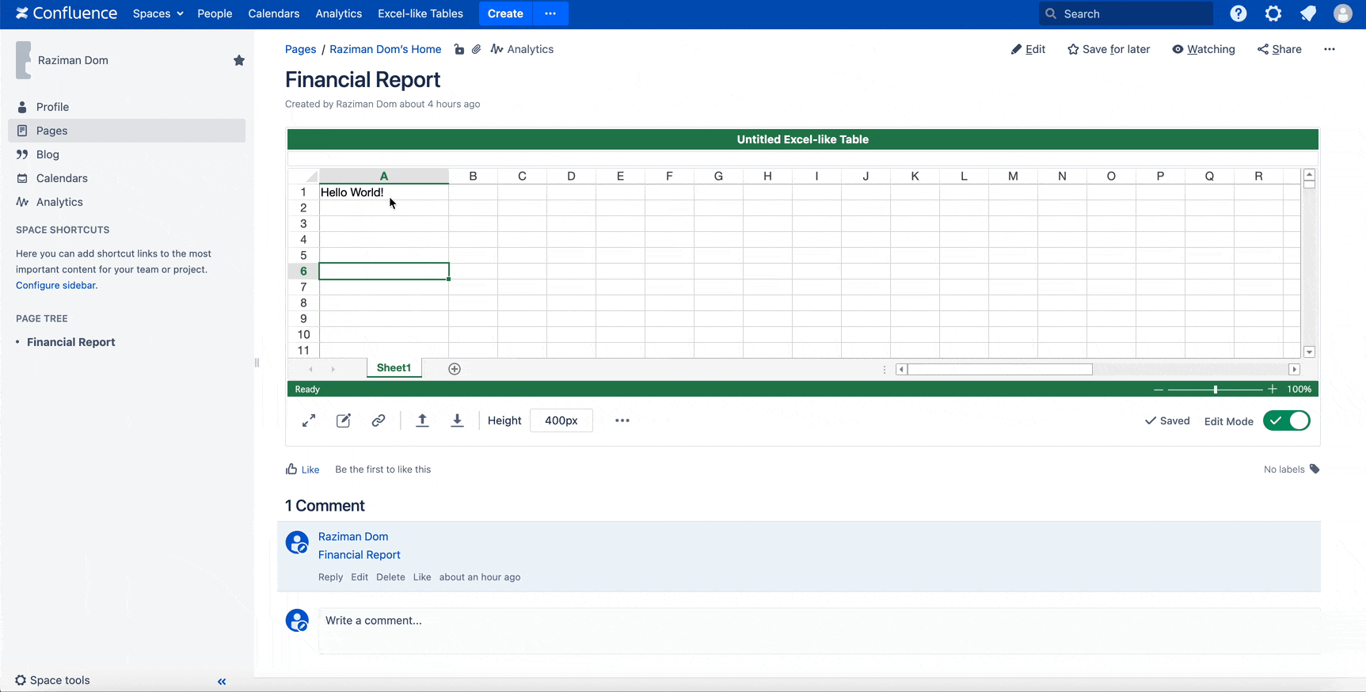The width and height of the screenshot is (1366, 692).
Task: Click the copy link icon below the spreadsheet
Action: (x=379, y=420)
